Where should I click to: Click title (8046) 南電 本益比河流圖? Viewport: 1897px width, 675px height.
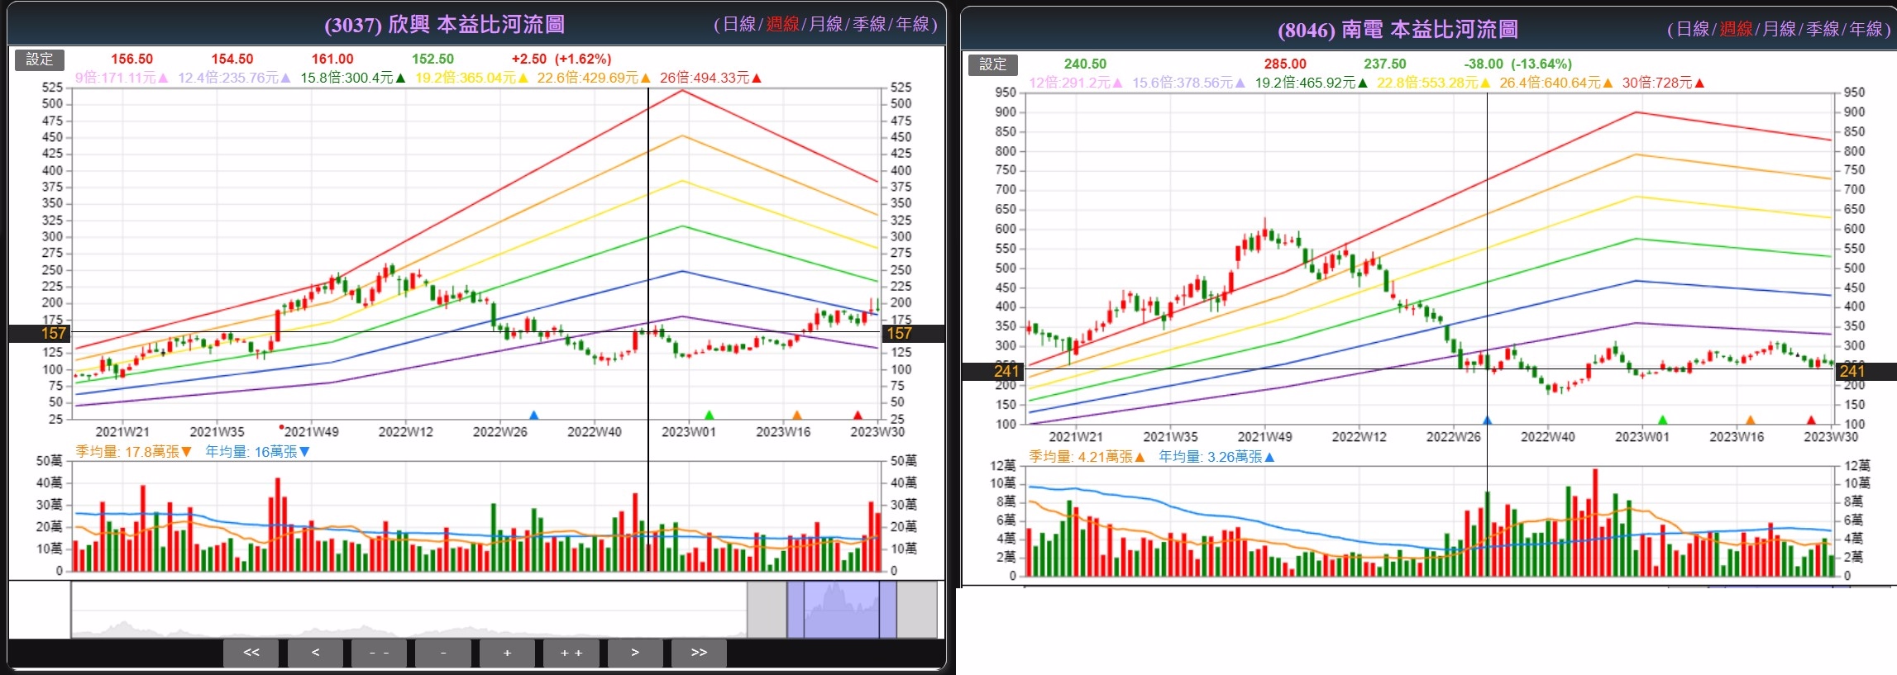tap(1398, 30)
